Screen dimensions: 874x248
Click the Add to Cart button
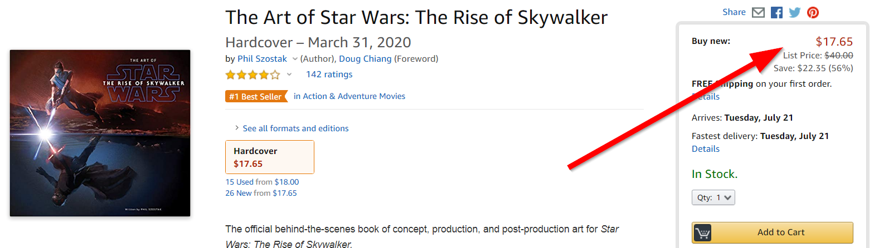click(773, 232)
